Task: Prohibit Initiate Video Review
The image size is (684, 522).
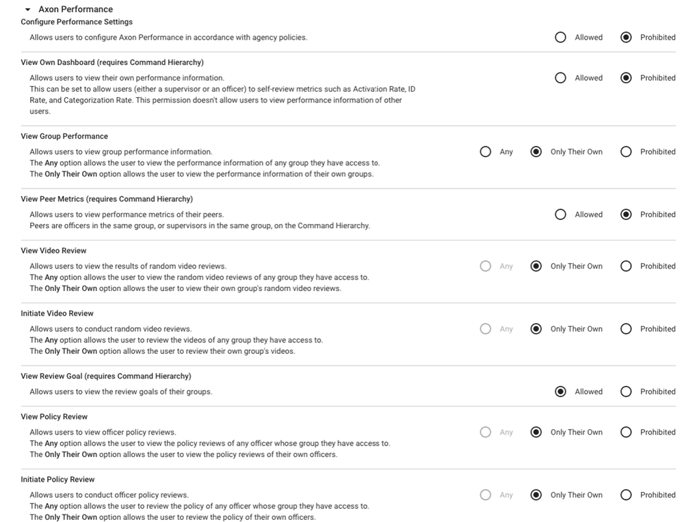Action: tap(626, 329)
